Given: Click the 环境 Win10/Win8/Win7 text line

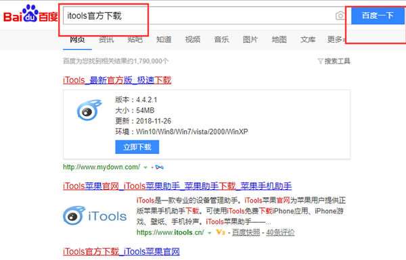Looking at the screenshot, I should 181,132.
